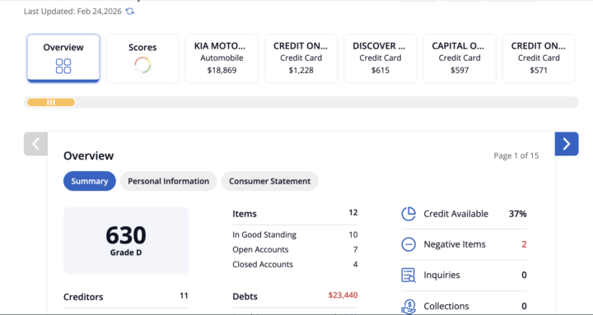
Task: Select the Overview card tab
Action: coord(63,58)
